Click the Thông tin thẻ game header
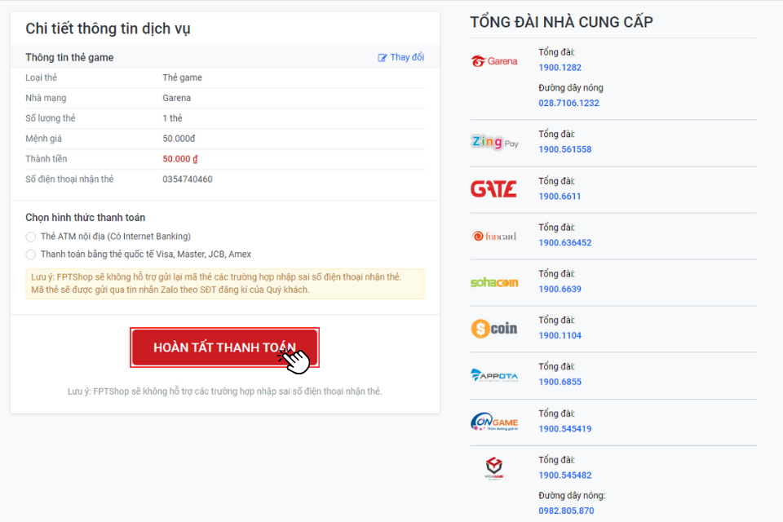 (x=69, y=57)
